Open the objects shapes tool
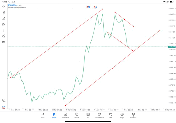This screenshot has width=176, height=123. [x=4, y=36]
